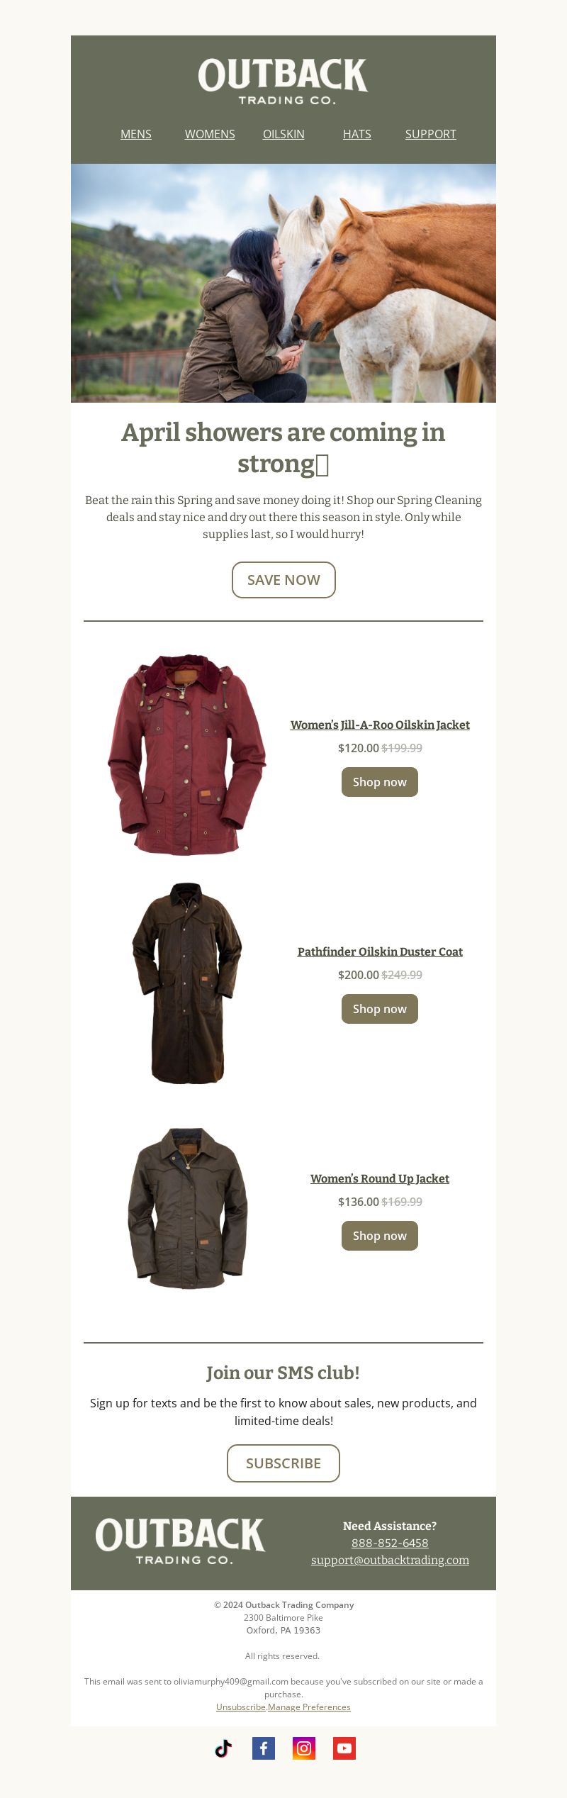
Task: Open the Manage Preferences link
Action: click(x=309, y=1707)
